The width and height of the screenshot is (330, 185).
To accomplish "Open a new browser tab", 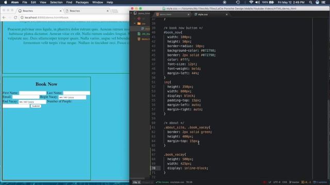I will pos(114,11).
